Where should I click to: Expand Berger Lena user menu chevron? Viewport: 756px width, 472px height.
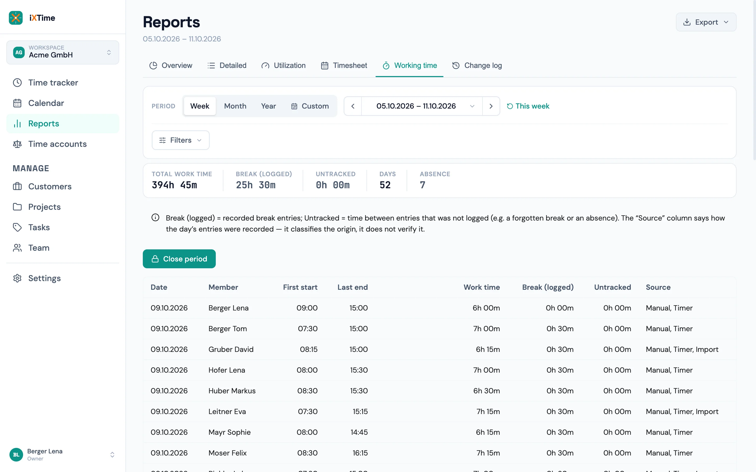click(x=112, y=454)
